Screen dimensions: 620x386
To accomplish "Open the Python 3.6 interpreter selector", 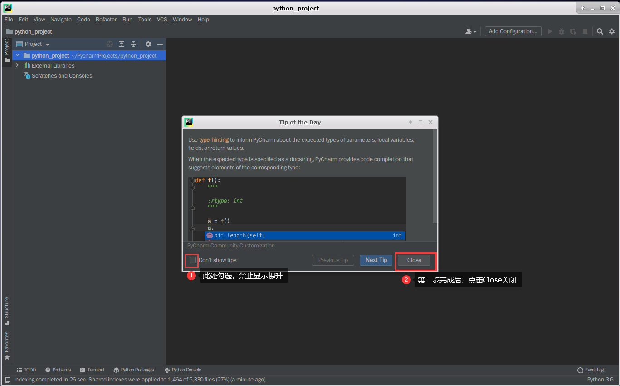I will pyautogui.click(x=600, y=380).
